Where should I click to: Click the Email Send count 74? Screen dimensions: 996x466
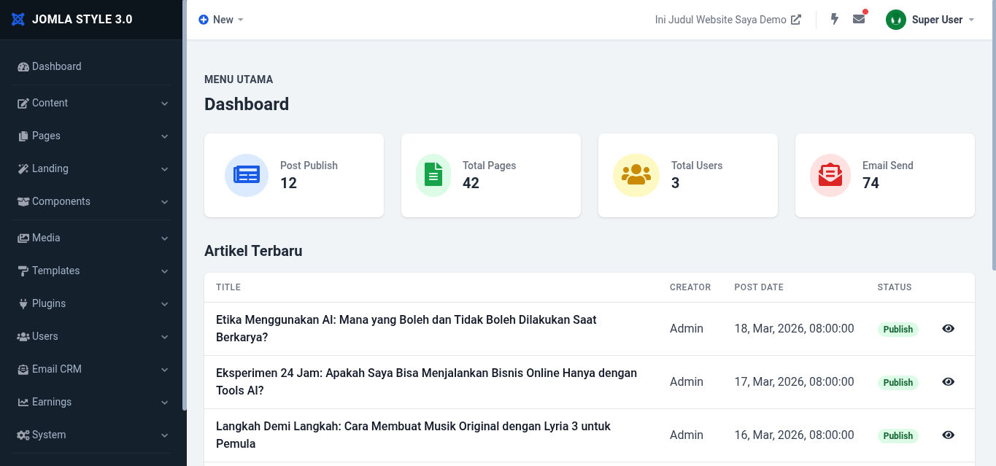[x=871, y=183]
